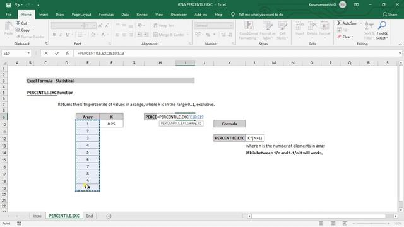Add a new sheet with the plus icon

tap(109, 216)
